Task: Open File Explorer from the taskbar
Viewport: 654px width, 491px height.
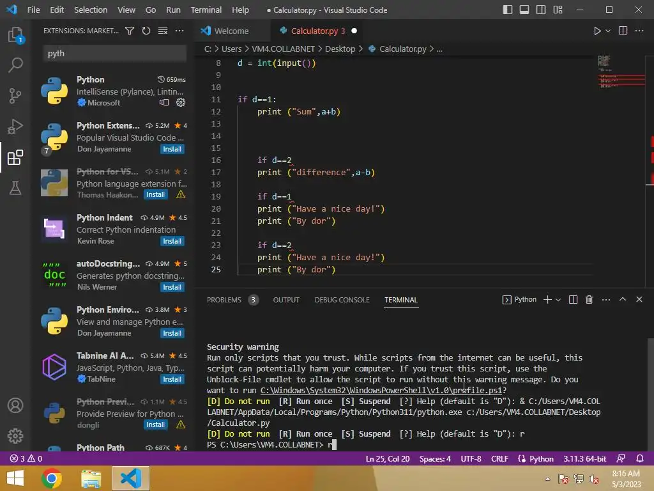Action: click(x=91, y=478)
